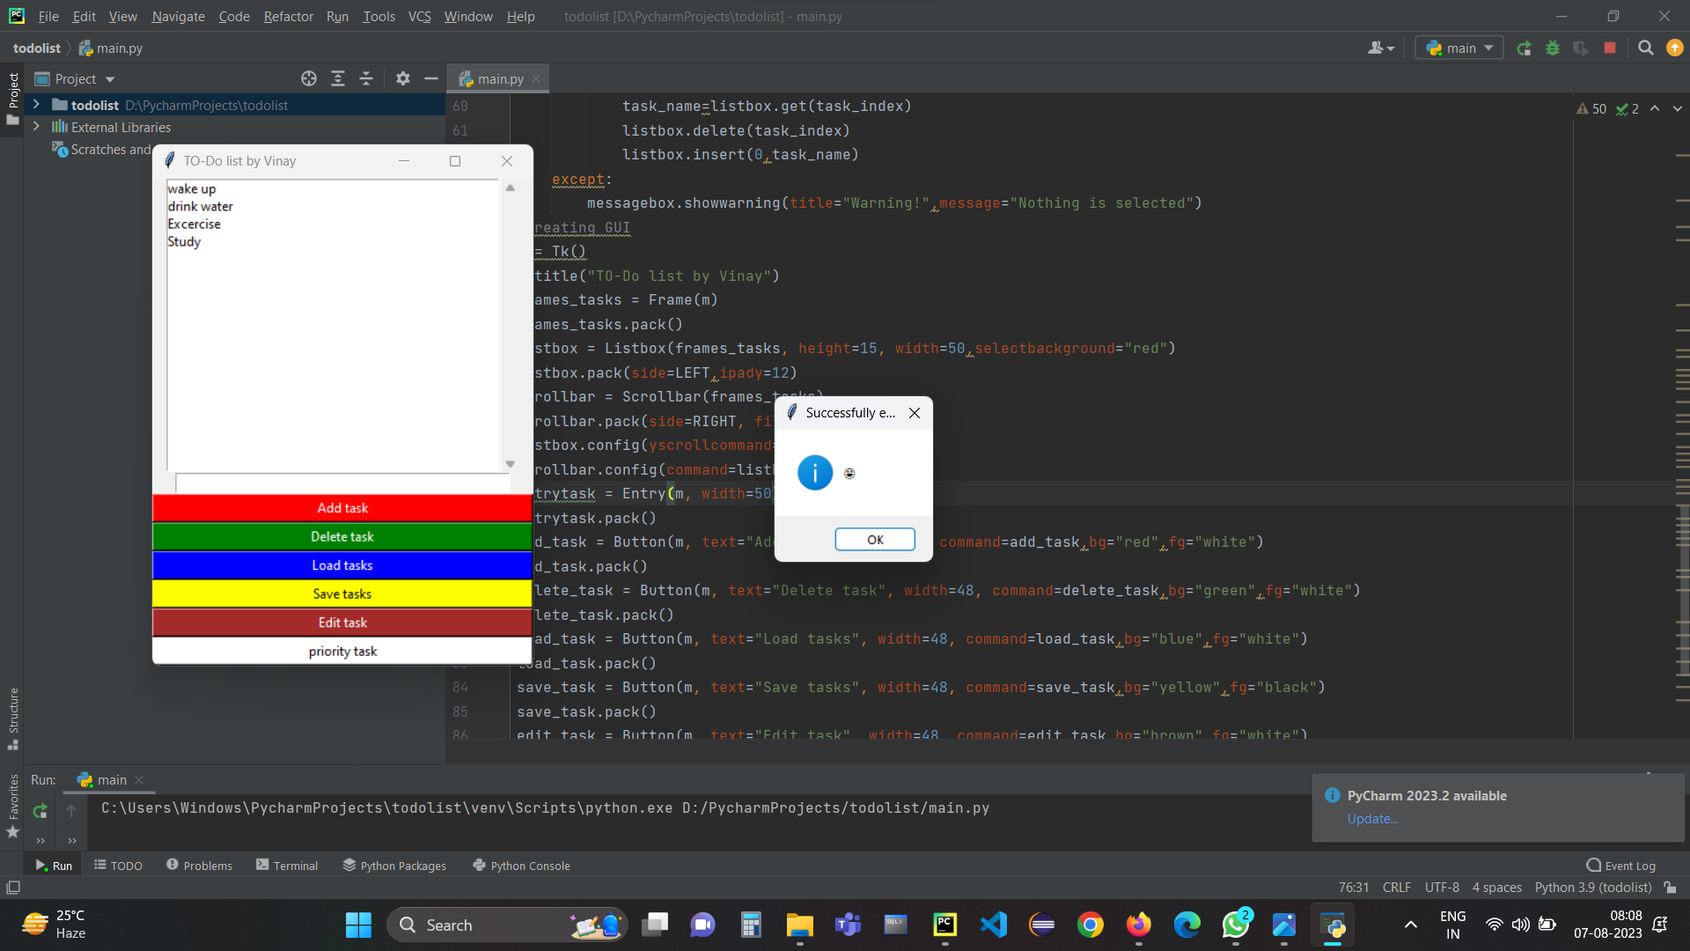1690x951 pixels.
Task: Open the Event Log from status bar
Action: pyautogui.click(x=1620, y=866)
